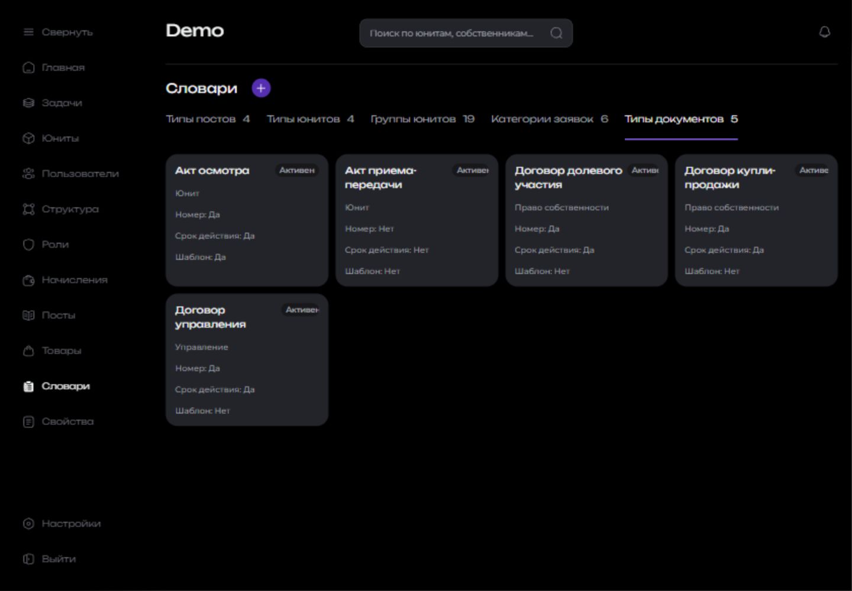The height and width of the screenshot is (591, 852).
Task: Open the Товары bag icon
Action: click(28, 351)
